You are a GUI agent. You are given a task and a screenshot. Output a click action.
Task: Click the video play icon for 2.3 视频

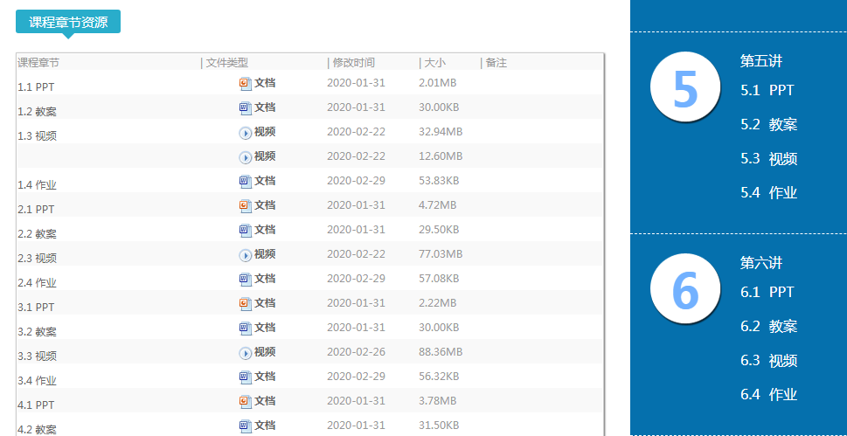tap(245, 254)
